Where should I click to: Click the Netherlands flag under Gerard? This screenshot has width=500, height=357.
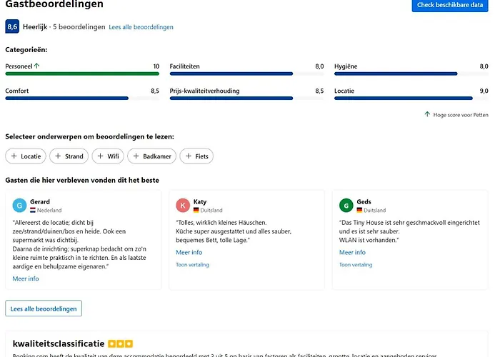coord(33,211)
